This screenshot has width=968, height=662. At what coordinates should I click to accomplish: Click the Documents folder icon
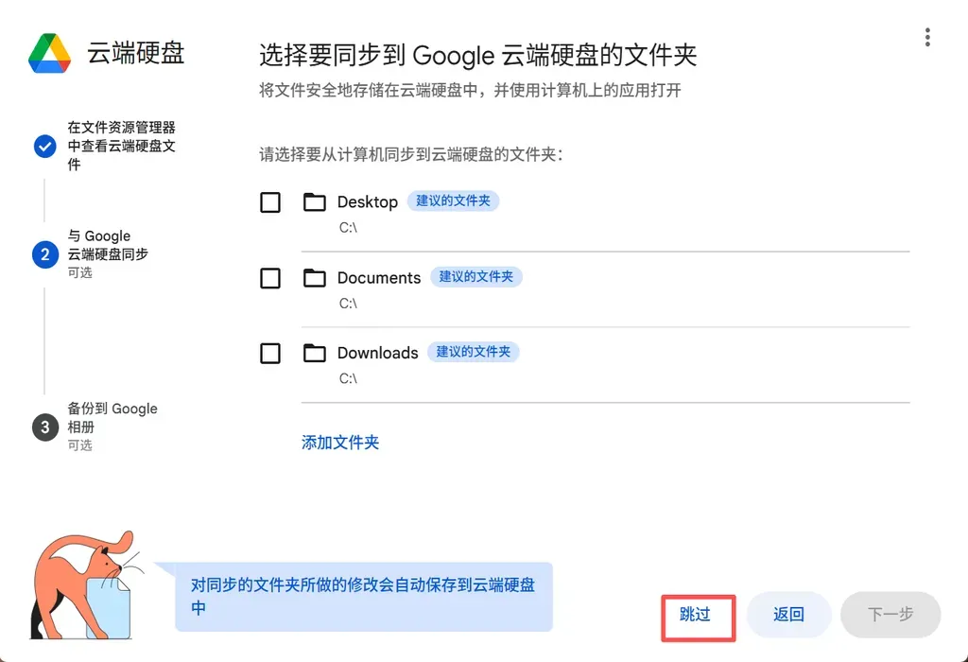coord(314,278)
